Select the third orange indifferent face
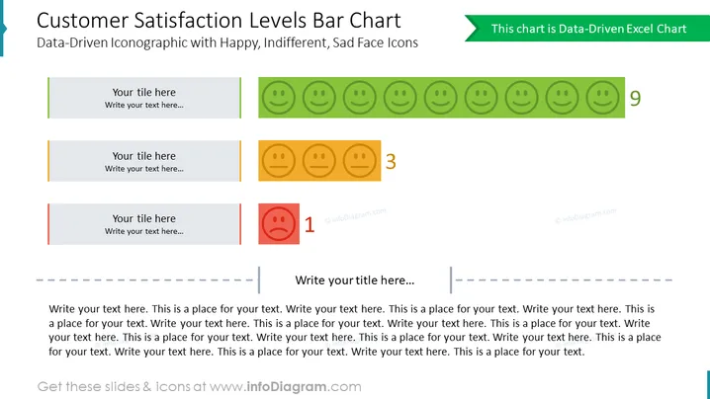 tap(360, 161)
